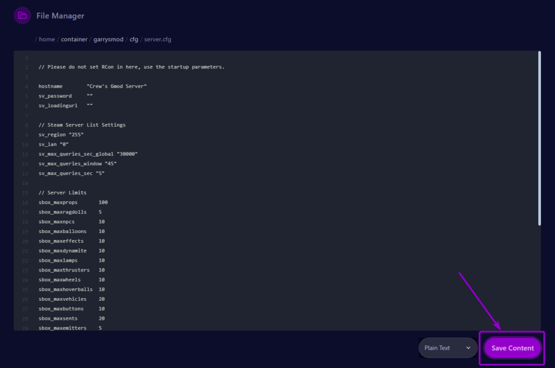This screenshot has height=368, width=555.
Task: Click the sbox_maxsents 20 line
Action: click(72, 319)
